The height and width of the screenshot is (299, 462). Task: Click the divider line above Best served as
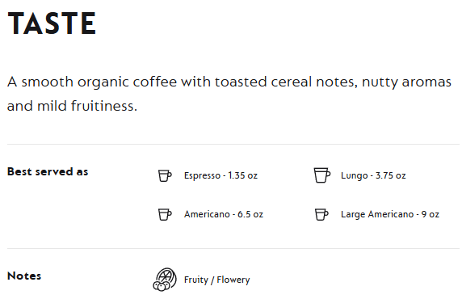tap(233, 144)
